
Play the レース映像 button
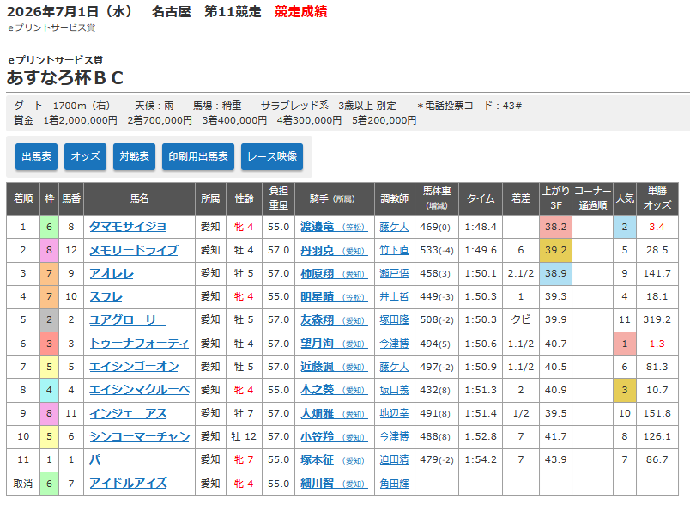pyautogui.click(x=272, y=156)
